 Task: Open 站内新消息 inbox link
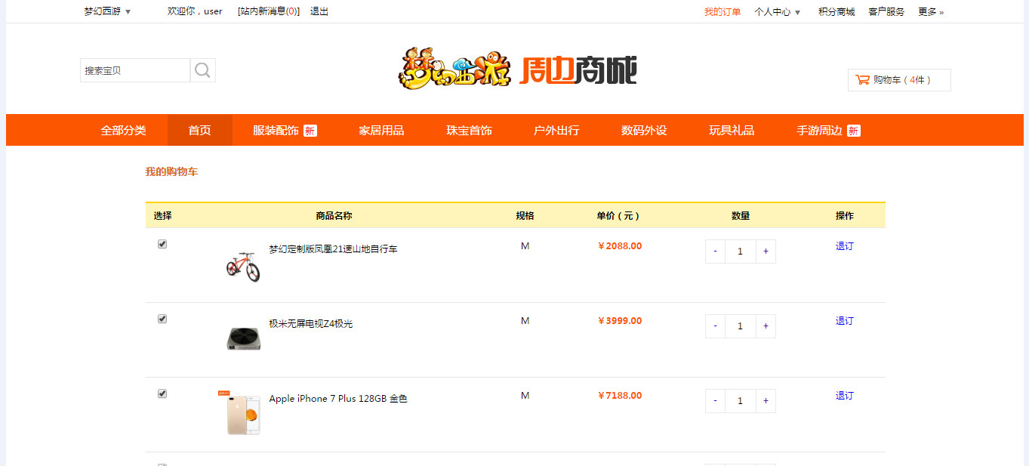tap(268, 11)
